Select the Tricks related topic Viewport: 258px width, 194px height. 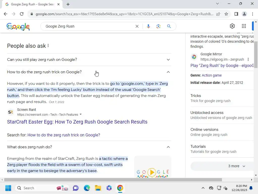[222, 98]
